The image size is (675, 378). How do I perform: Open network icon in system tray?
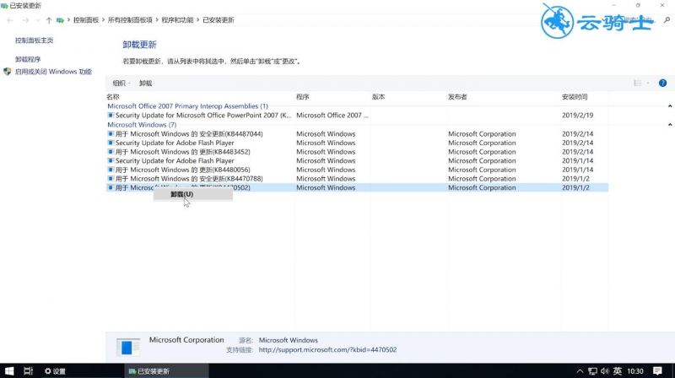[593, 371]
